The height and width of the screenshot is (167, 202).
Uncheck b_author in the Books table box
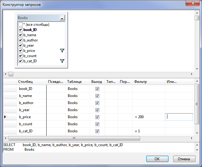21,40
